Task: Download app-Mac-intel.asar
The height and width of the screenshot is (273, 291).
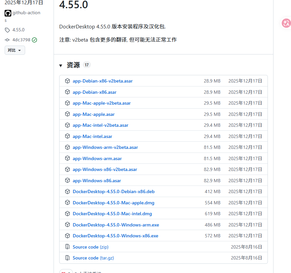Action: tap(92, 136)
